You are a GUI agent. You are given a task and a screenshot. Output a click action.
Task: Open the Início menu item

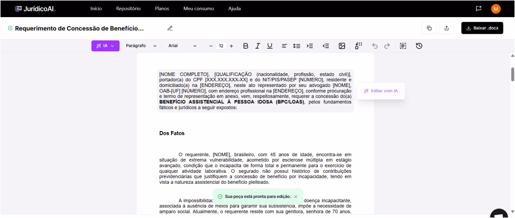point(96,9)
